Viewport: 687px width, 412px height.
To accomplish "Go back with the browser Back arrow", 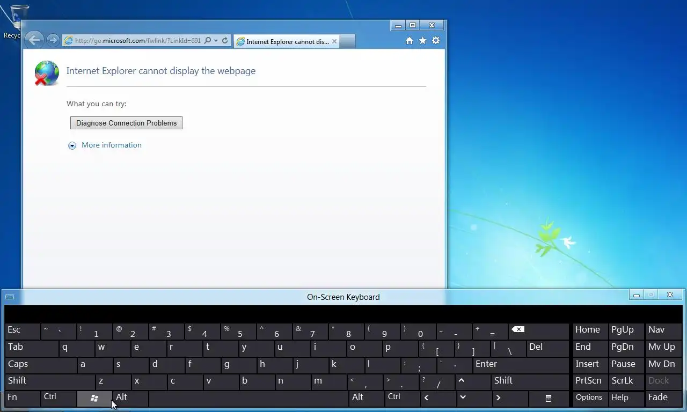I will click(x=34, y=40).
